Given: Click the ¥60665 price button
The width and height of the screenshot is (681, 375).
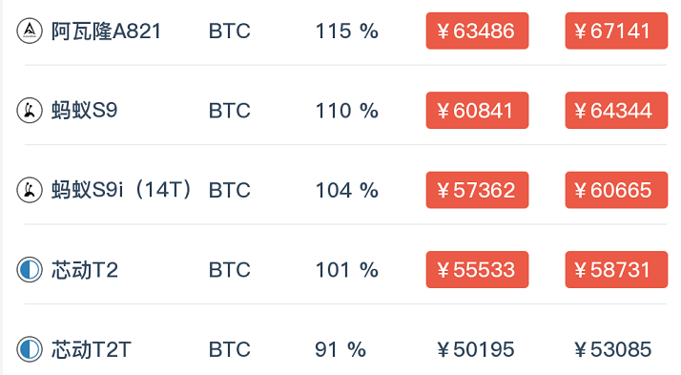Looking at the screenshot, I should click(x=616, y=190).
